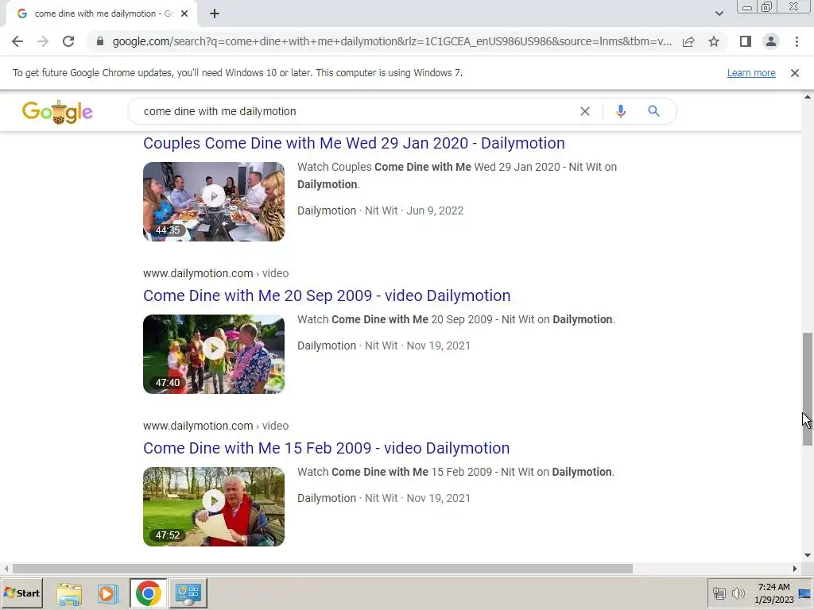Open Come Dine with Me 15 Feb 2009 result

point(326,448)
